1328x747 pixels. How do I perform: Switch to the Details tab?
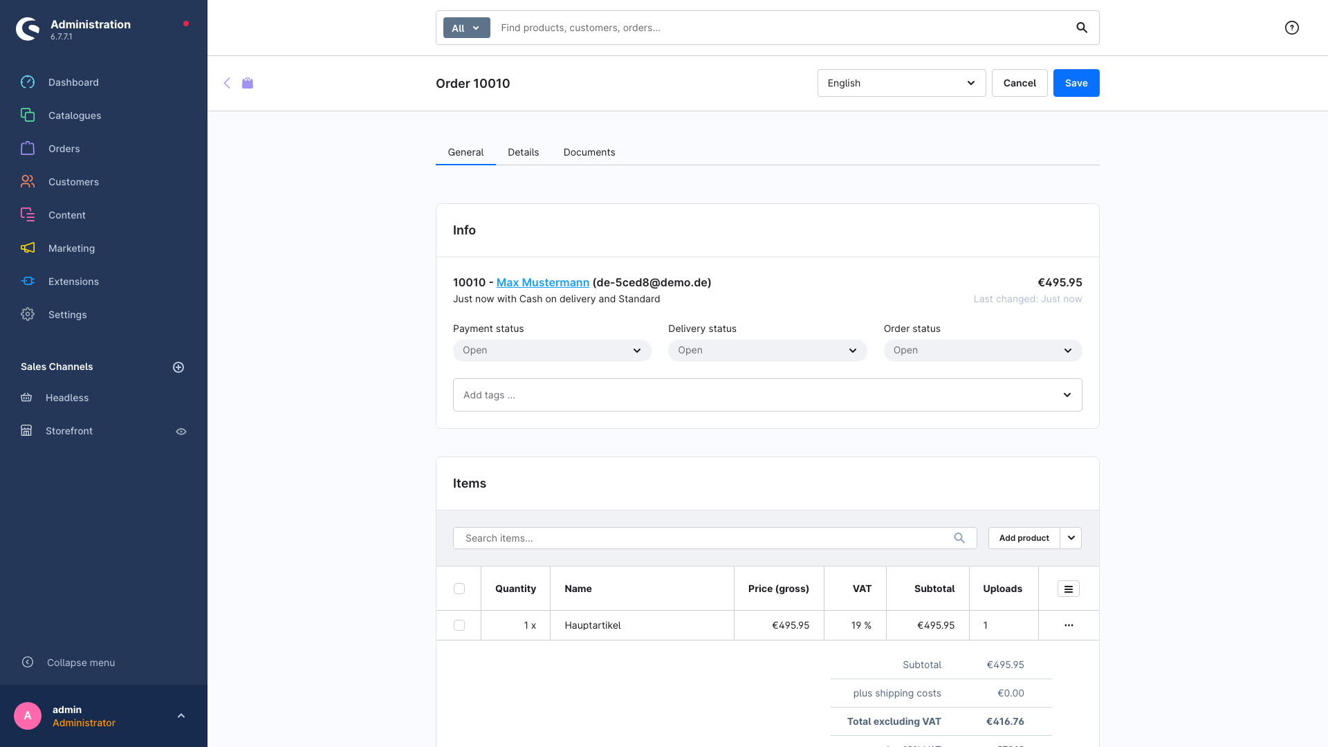click(523, 152)
